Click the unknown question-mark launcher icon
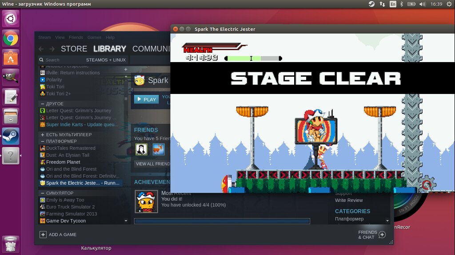The width and height of the screenshot is (455, 255). click(x=11, y=156)
